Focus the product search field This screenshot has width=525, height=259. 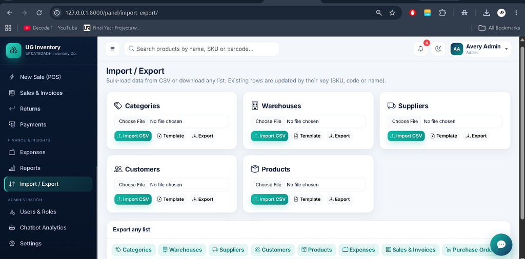pos(201,49)
